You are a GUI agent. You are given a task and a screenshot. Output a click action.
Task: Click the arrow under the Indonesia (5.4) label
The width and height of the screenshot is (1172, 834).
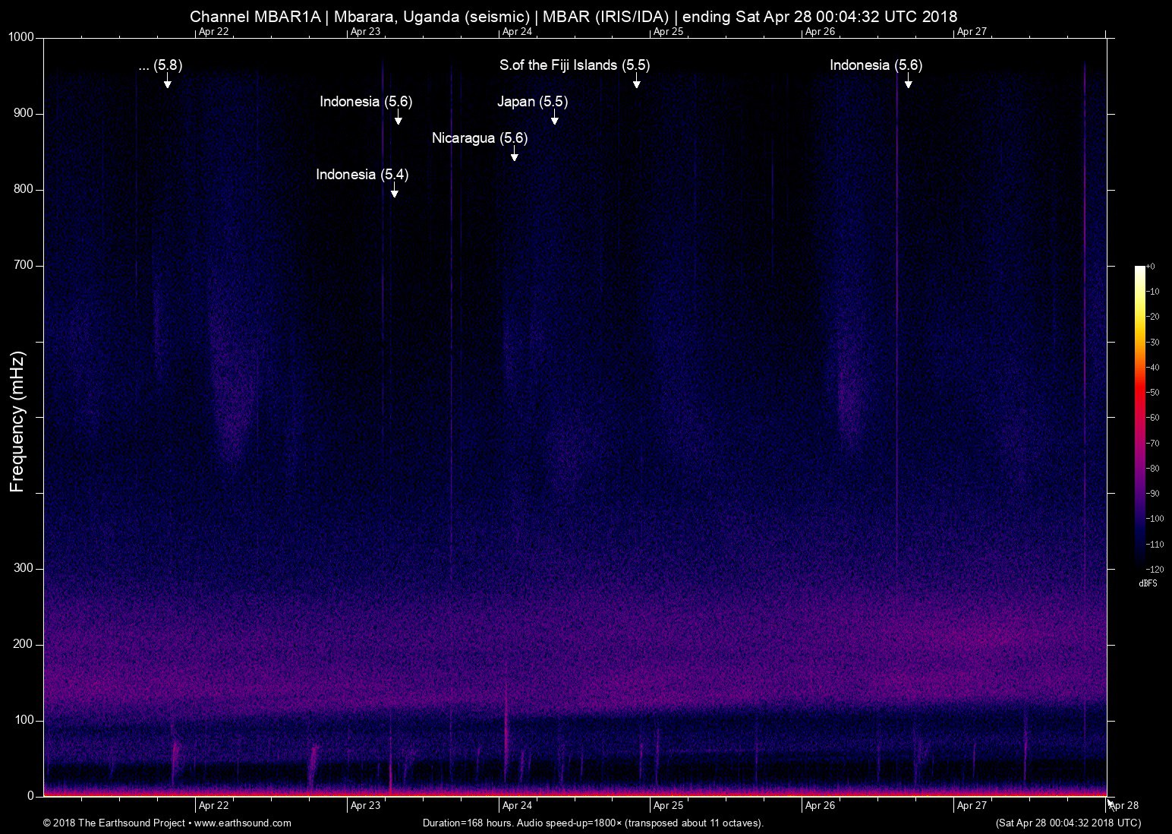point(394,191)
